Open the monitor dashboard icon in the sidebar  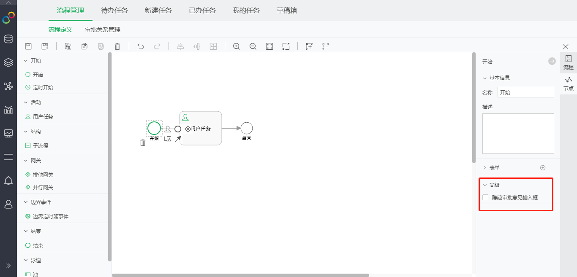tap(8, 134)
